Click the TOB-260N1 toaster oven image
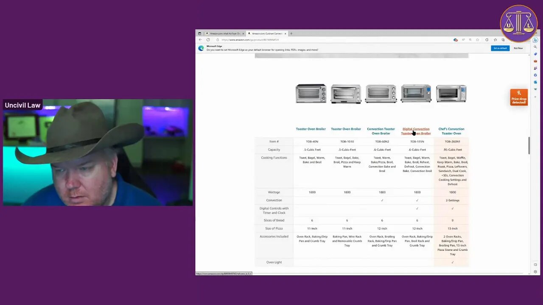The image size is (543, 305). click(451, 94)
